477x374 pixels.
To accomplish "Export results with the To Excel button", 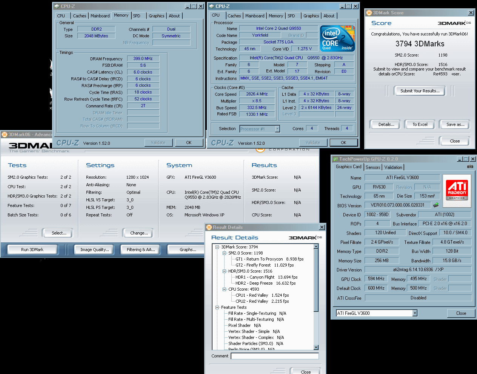I will 420,124.
